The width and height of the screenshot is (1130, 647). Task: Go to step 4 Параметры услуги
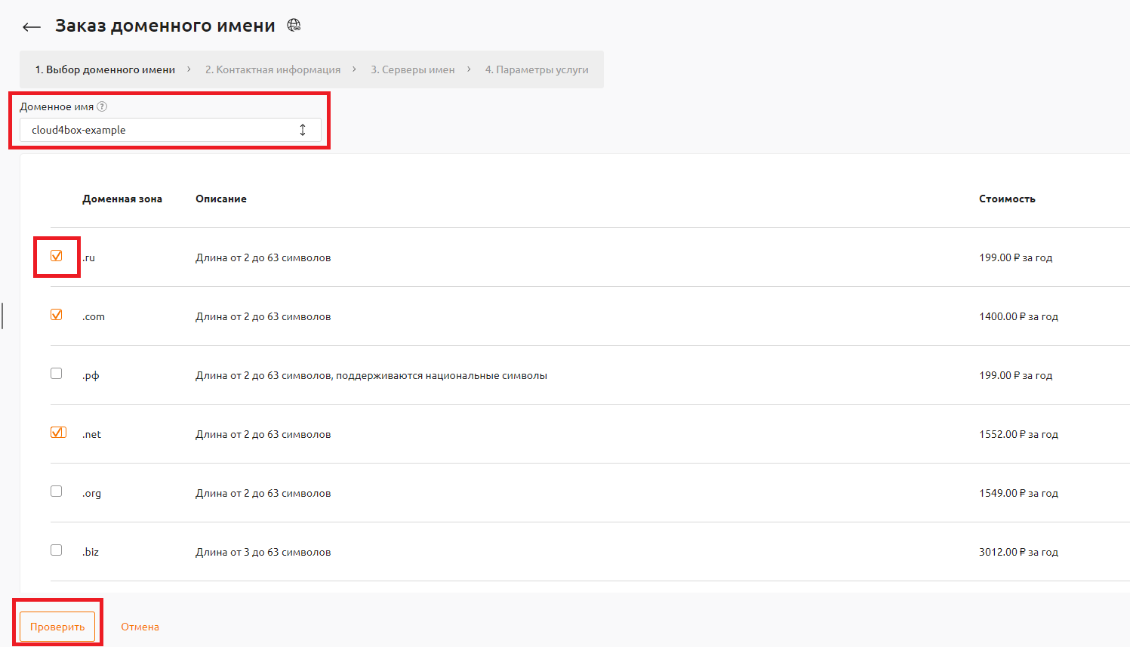pyautogui.click(x=537, y=69)
